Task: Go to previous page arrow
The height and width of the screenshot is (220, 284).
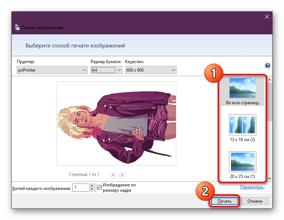Action: 113,175
